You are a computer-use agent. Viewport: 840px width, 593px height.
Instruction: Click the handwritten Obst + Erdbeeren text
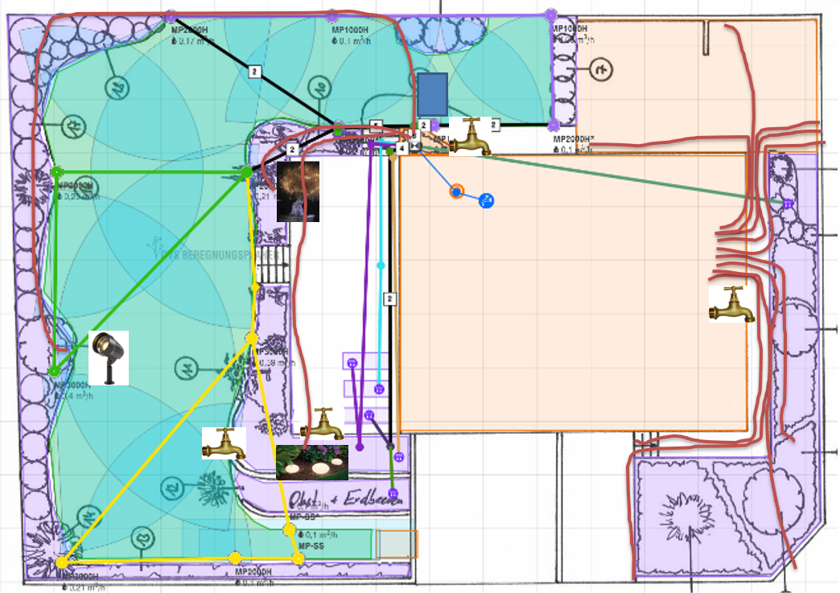tap(345, 499)
